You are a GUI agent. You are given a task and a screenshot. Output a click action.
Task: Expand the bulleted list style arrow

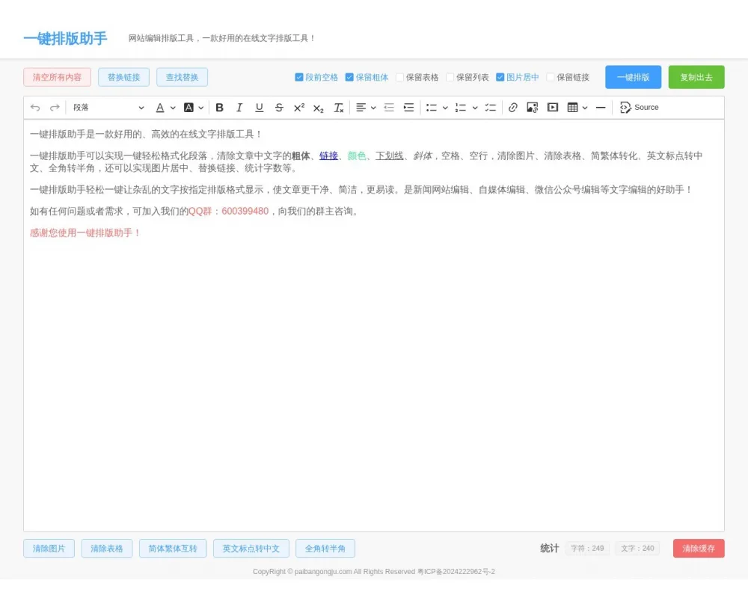(445, 108)
